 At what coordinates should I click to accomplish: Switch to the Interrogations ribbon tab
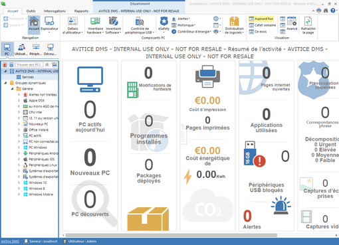[55, 11]
